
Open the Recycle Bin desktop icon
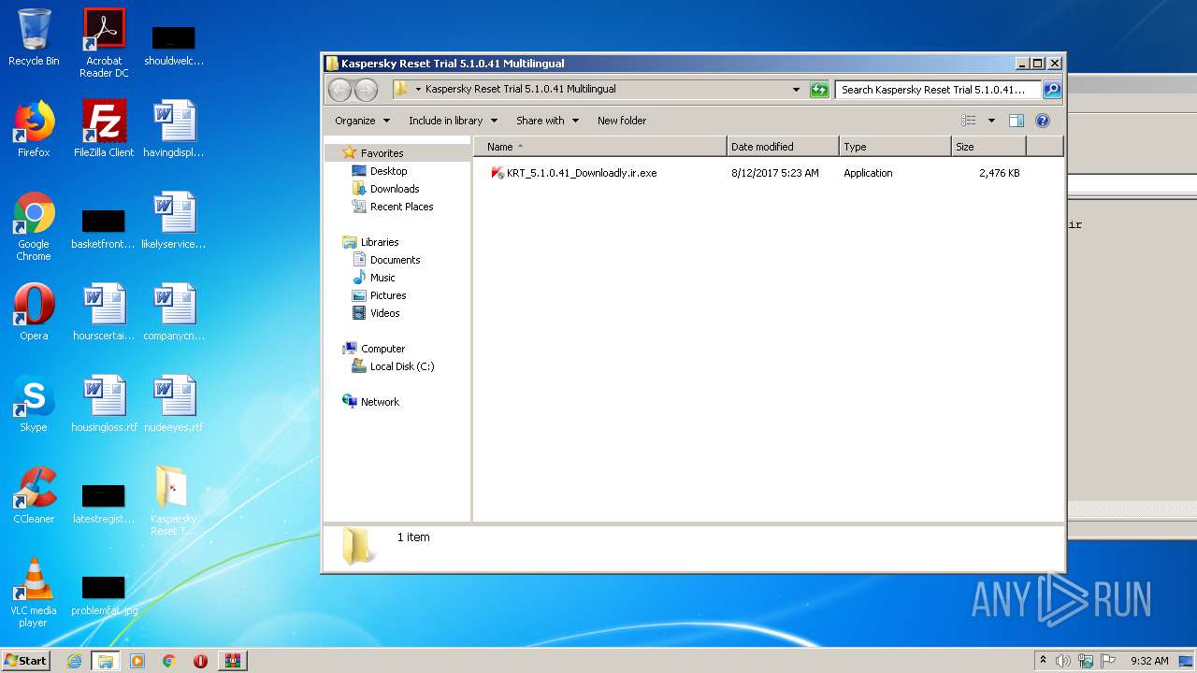click(x=34, y=38)
